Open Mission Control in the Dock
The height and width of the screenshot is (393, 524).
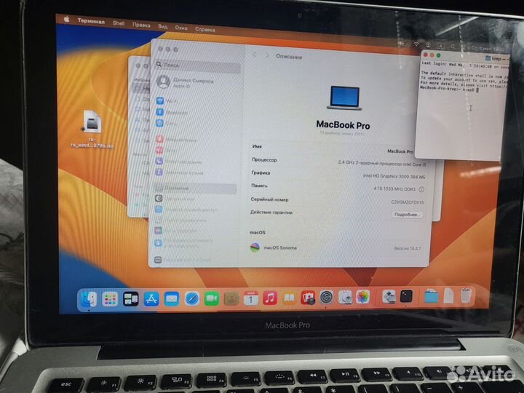point(131,299)
